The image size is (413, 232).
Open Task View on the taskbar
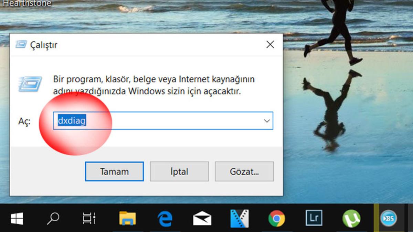point(88,218)
